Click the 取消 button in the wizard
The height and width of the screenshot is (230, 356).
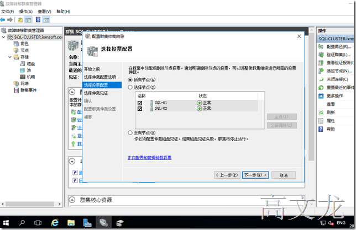click(x=284, y=175)
